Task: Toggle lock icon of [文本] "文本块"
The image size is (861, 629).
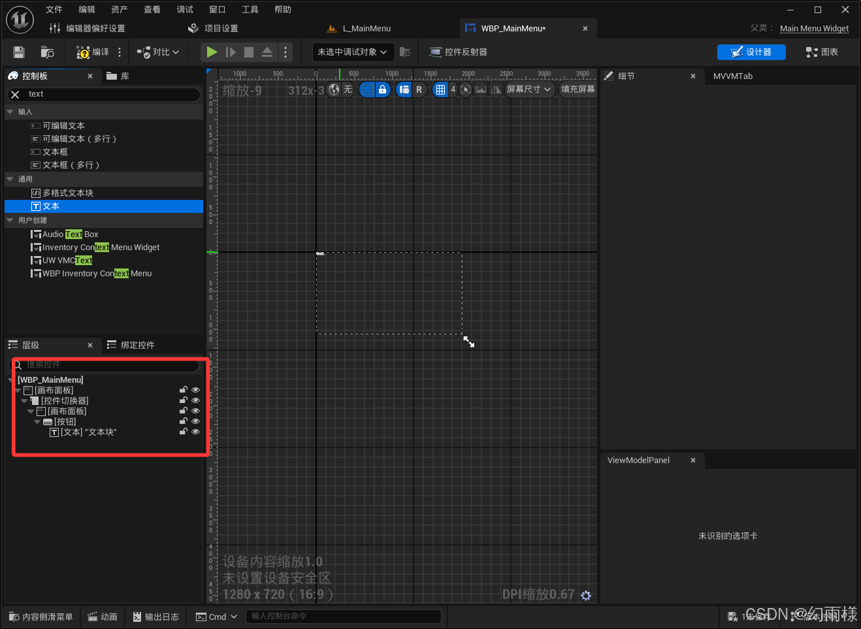Action: point(184,432)
